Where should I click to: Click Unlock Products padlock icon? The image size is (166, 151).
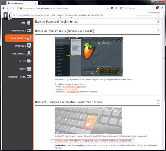(x=29, y=38)
